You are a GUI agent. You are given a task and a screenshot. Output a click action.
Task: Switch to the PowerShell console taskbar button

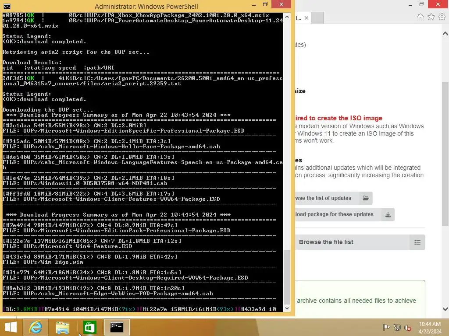click(117, 327)
